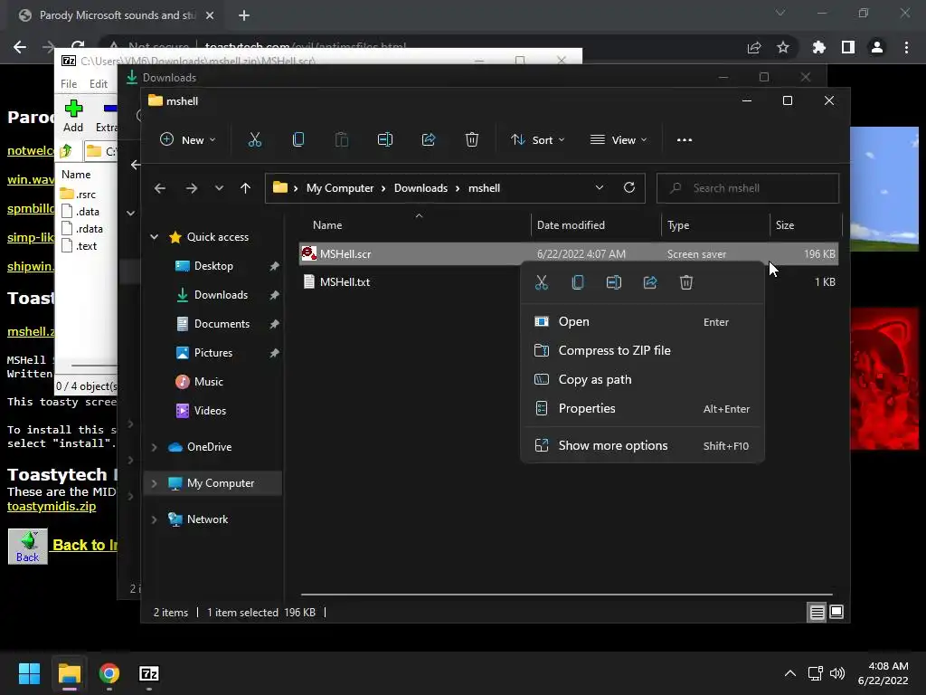This screenshot has height=695, width=926.
Task: Open Chrome from taskbar
Action: point(109,673)
